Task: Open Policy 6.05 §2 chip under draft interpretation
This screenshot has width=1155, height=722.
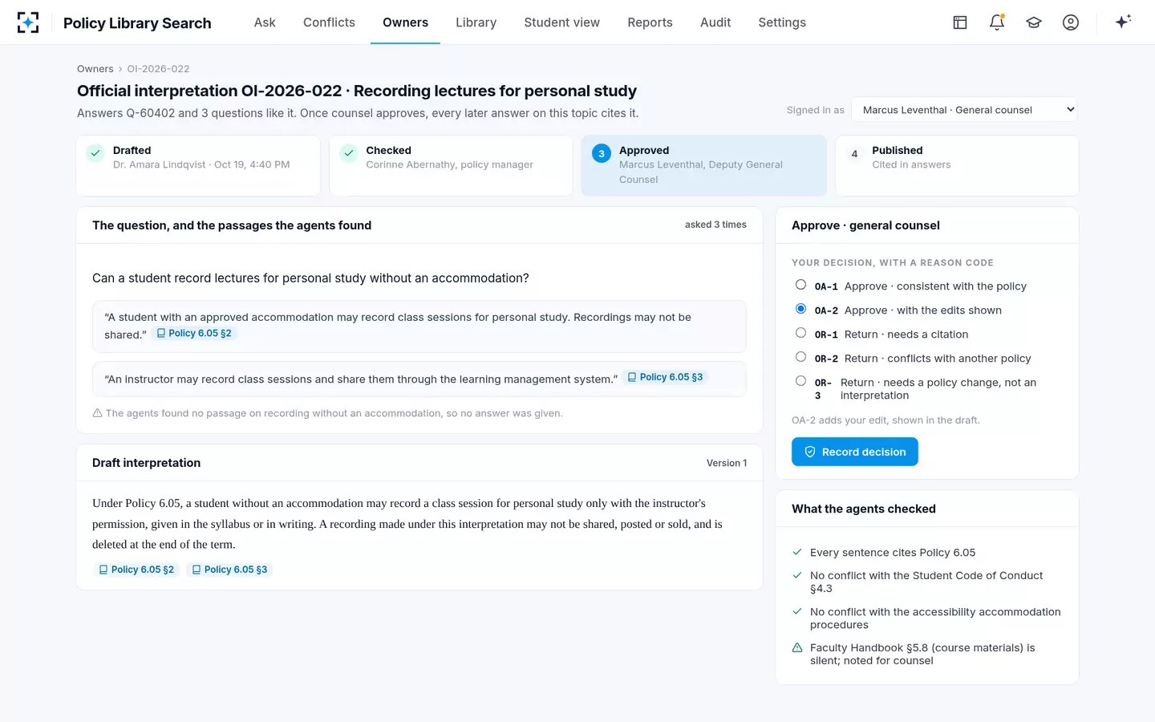Action: tap(136, 570)
